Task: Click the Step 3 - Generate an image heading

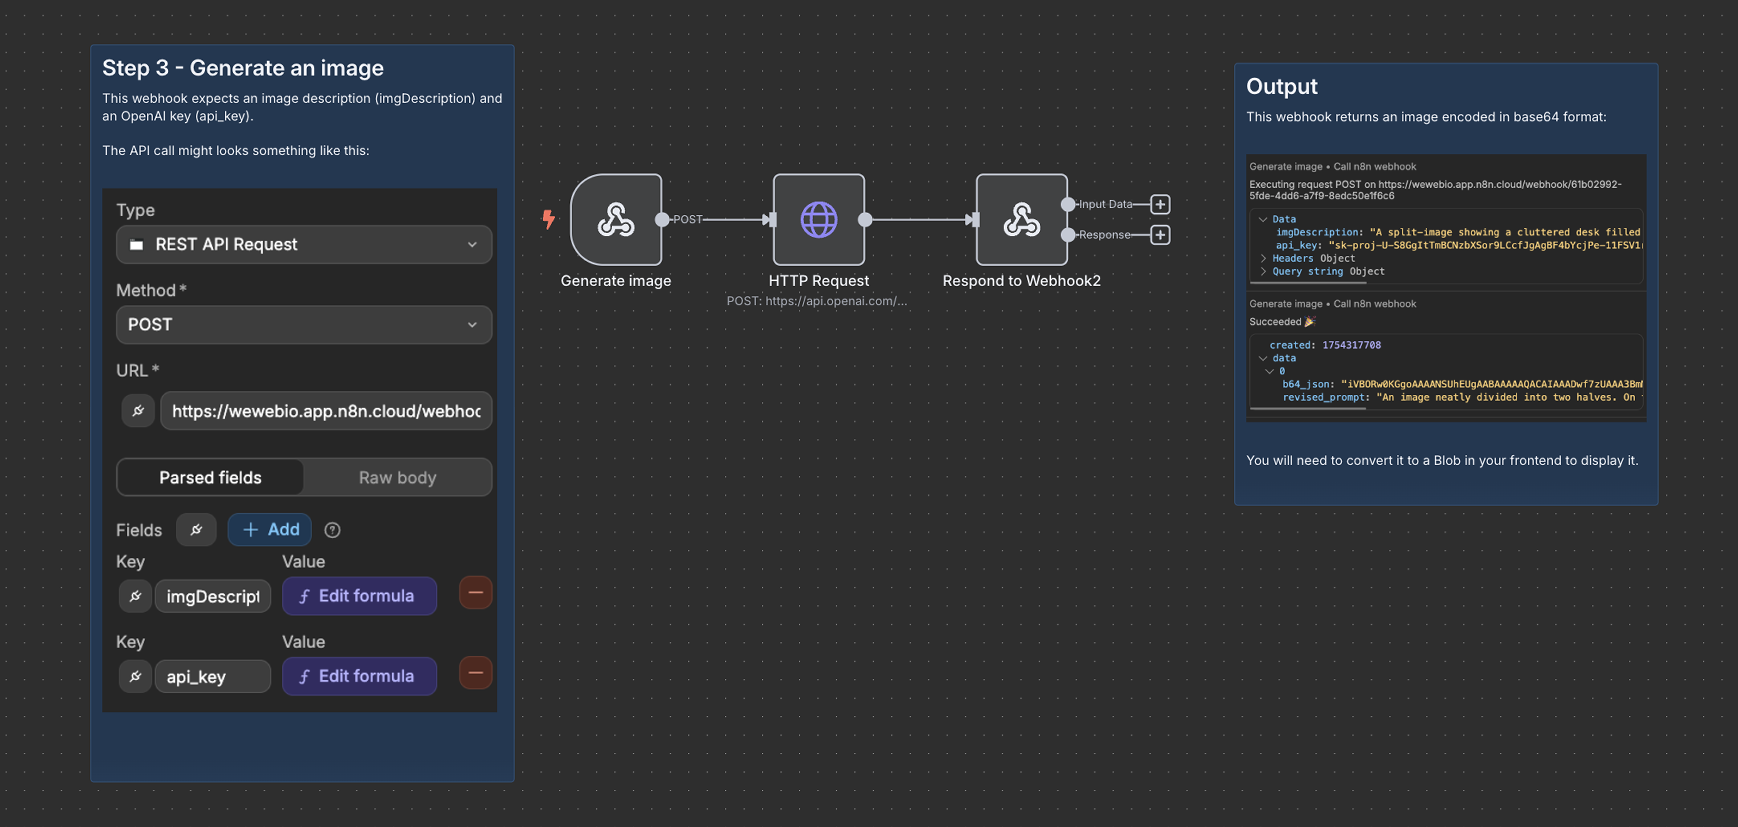Action: [x=243, y=68]
